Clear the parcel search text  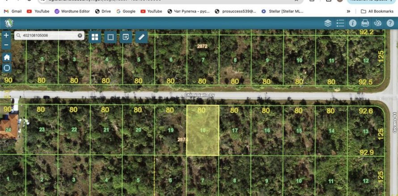80,36
